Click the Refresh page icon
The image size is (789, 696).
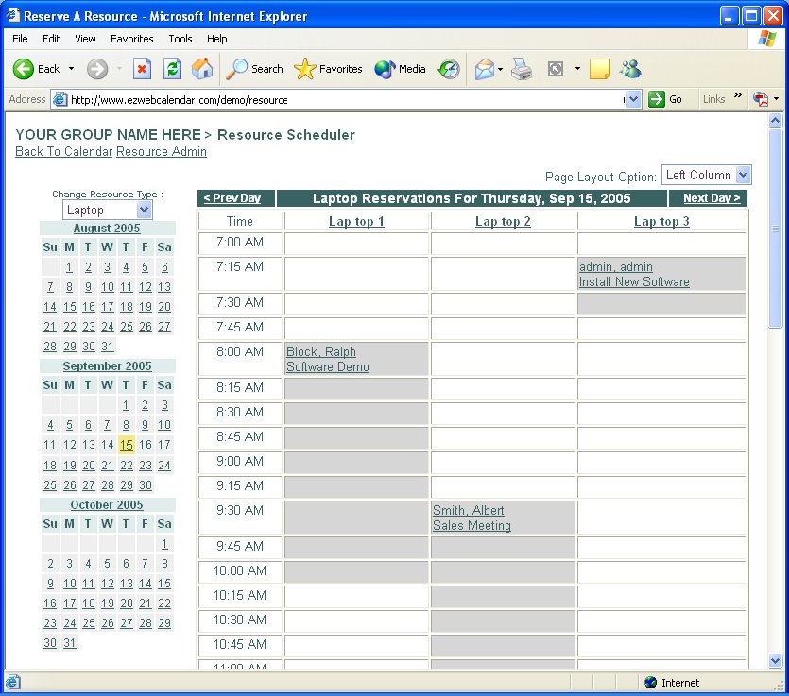[x=172, y=69]
